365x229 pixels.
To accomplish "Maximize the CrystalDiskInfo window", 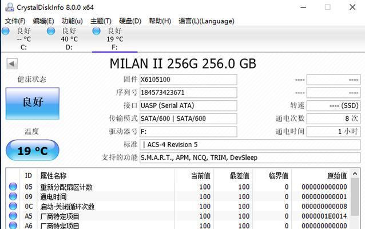I will coord(327,7).
